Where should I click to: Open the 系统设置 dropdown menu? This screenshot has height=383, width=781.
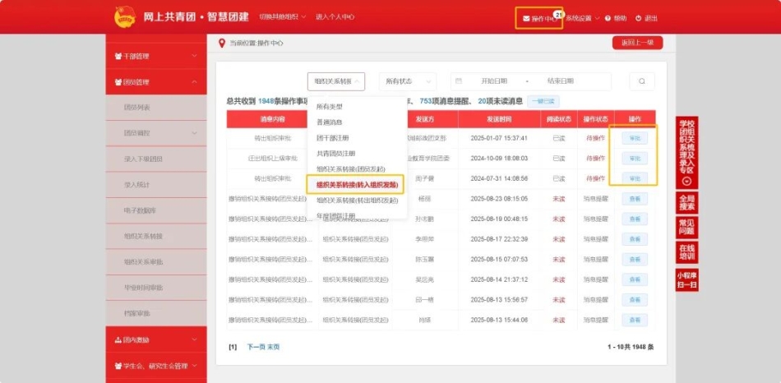point(582,18)
